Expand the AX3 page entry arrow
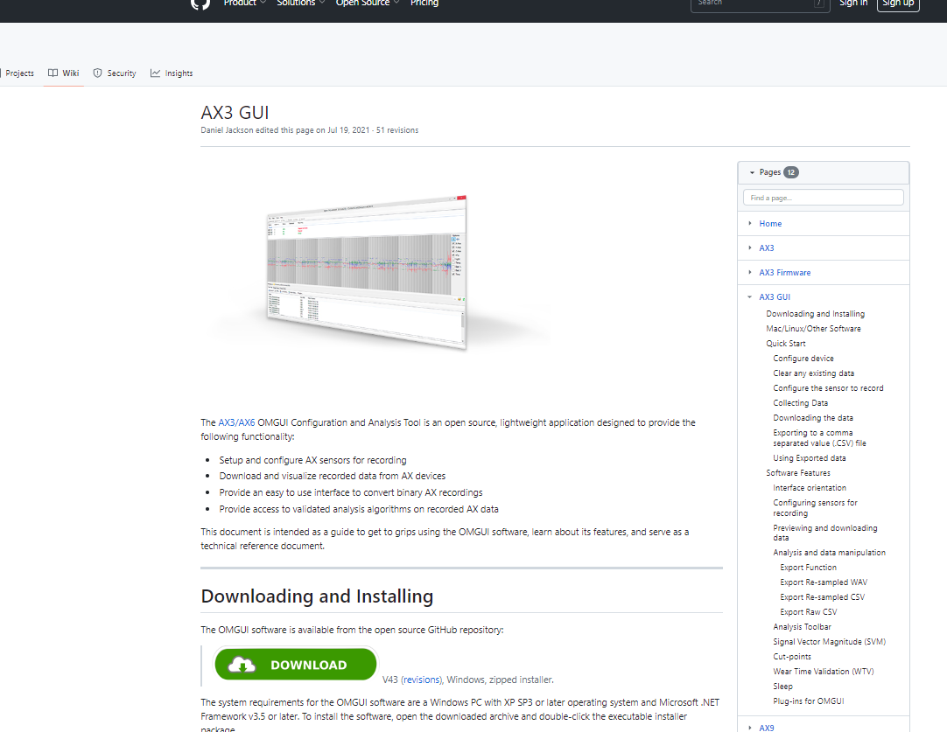Image resolution: width=947 pixels, height=732 pixels. point(749,248)
